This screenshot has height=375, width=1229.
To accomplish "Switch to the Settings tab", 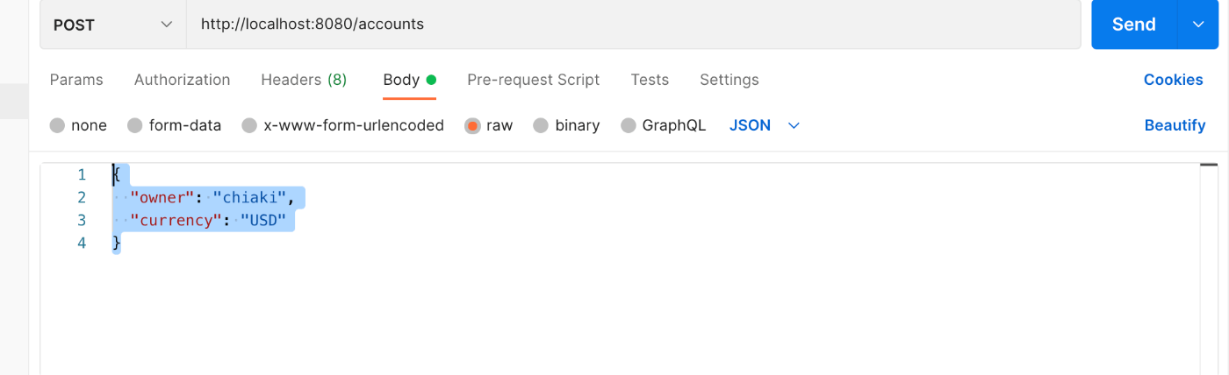I will (x=729, y=80).
